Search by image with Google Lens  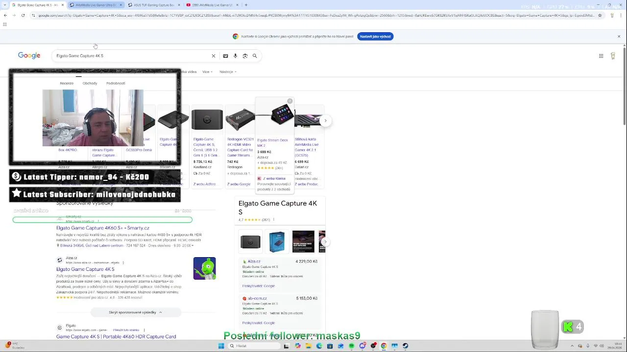click(x=245, y=56)
